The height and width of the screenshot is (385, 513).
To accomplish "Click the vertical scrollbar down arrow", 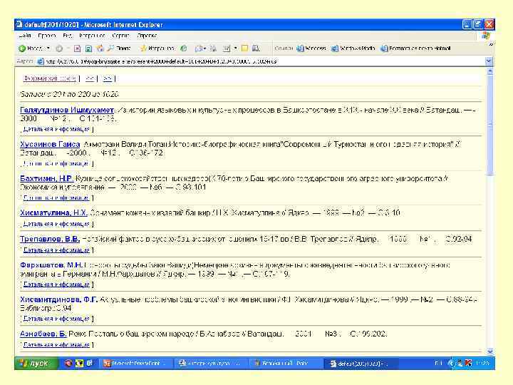I will point(489,351).
